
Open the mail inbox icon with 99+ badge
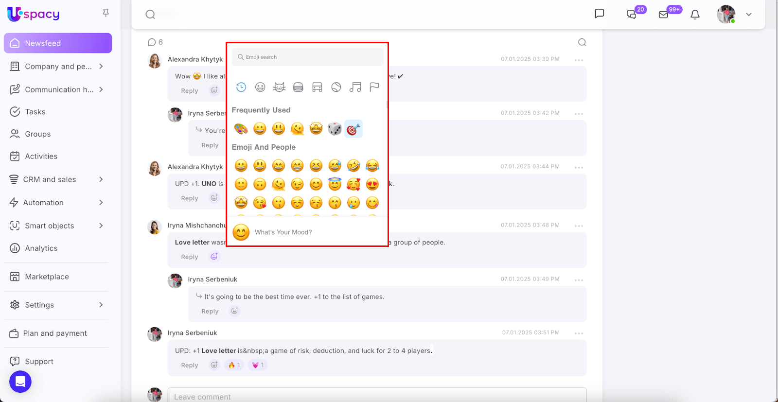(664, 15)
